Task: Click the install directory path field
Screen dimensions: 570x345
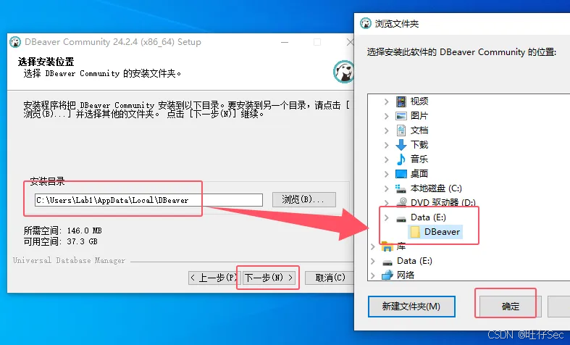Action: tap(148, 200)
